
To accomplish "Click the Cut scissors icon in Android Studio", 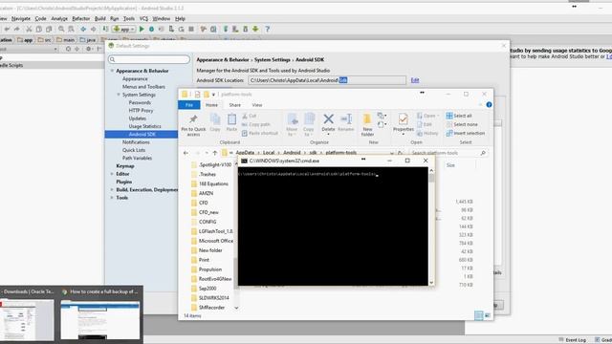I will pos(29,29).
